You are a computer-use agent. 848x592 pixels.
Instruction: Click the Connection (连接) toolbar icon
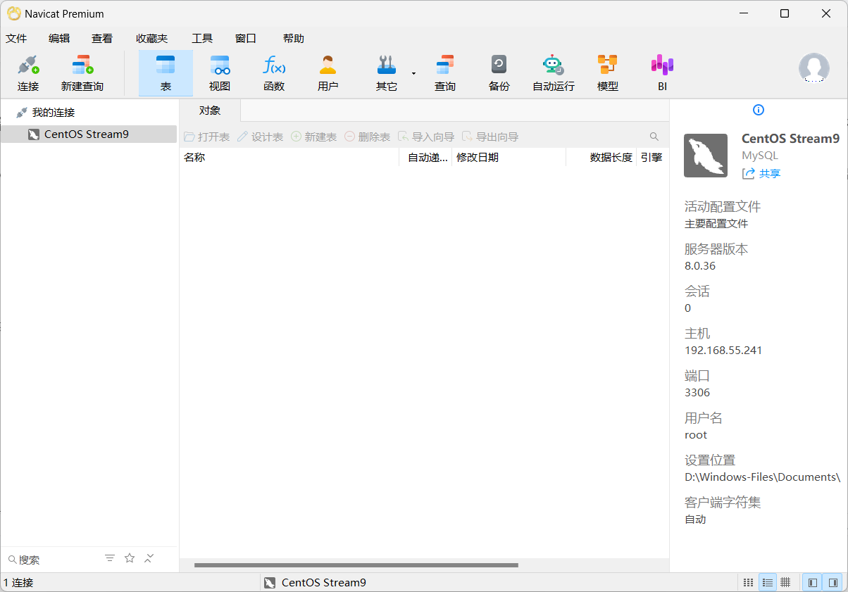[28, 73]
